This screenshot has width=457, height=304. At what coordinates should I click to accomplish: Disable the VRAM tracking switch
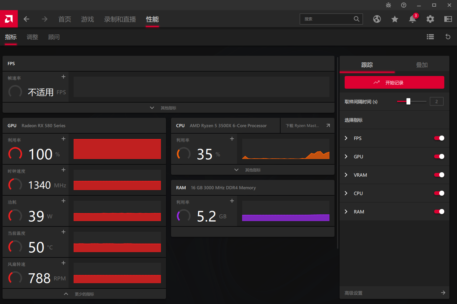click(x=439, y=175)
